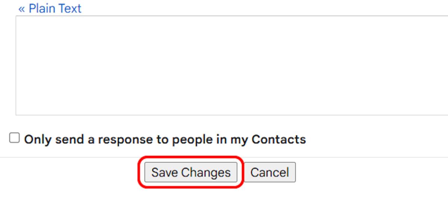Save the vacation responder settings

coord(191,172)
